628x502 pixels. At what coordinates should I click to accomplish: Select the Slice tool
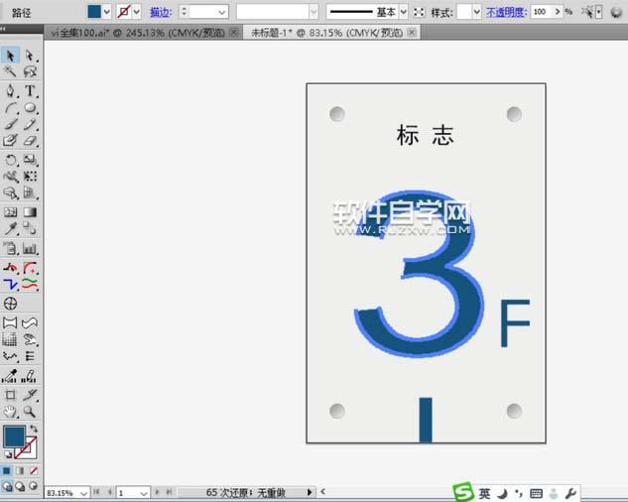(x=30, y=395)
